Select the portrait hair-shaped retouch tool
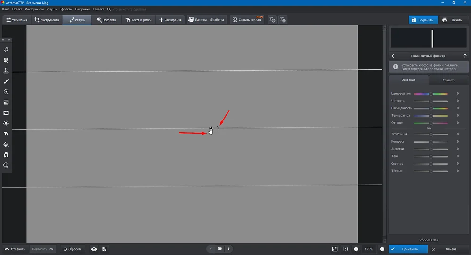 6,155
